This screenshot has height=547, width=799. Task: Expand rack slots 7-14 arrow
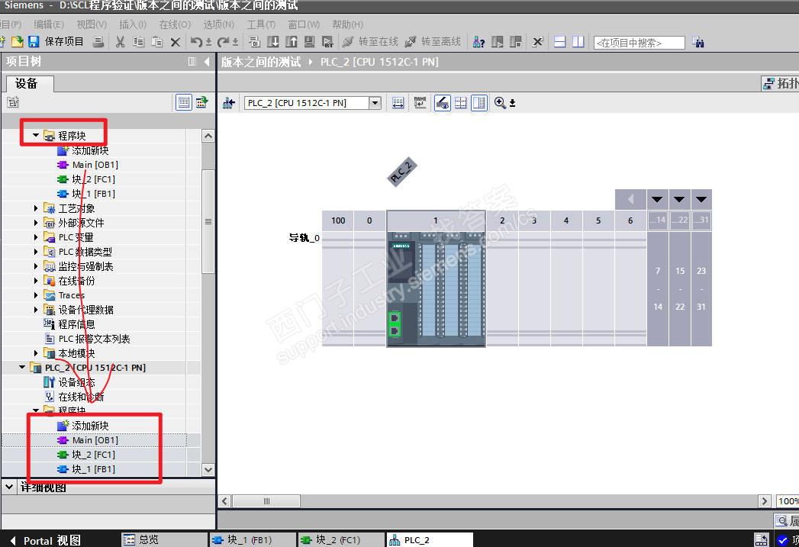point(657,199)
